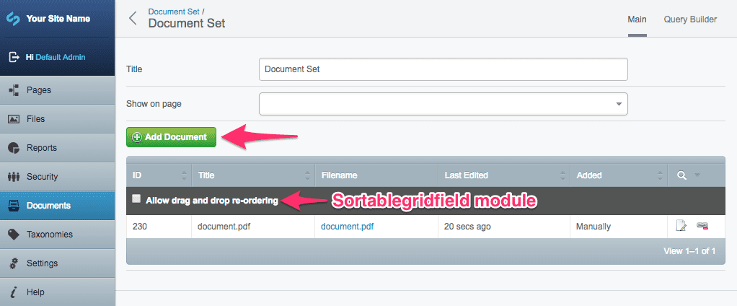The width and height of the screenshot is (737, 306).
Task: Click the Title text input field
Action: point(443,69)
